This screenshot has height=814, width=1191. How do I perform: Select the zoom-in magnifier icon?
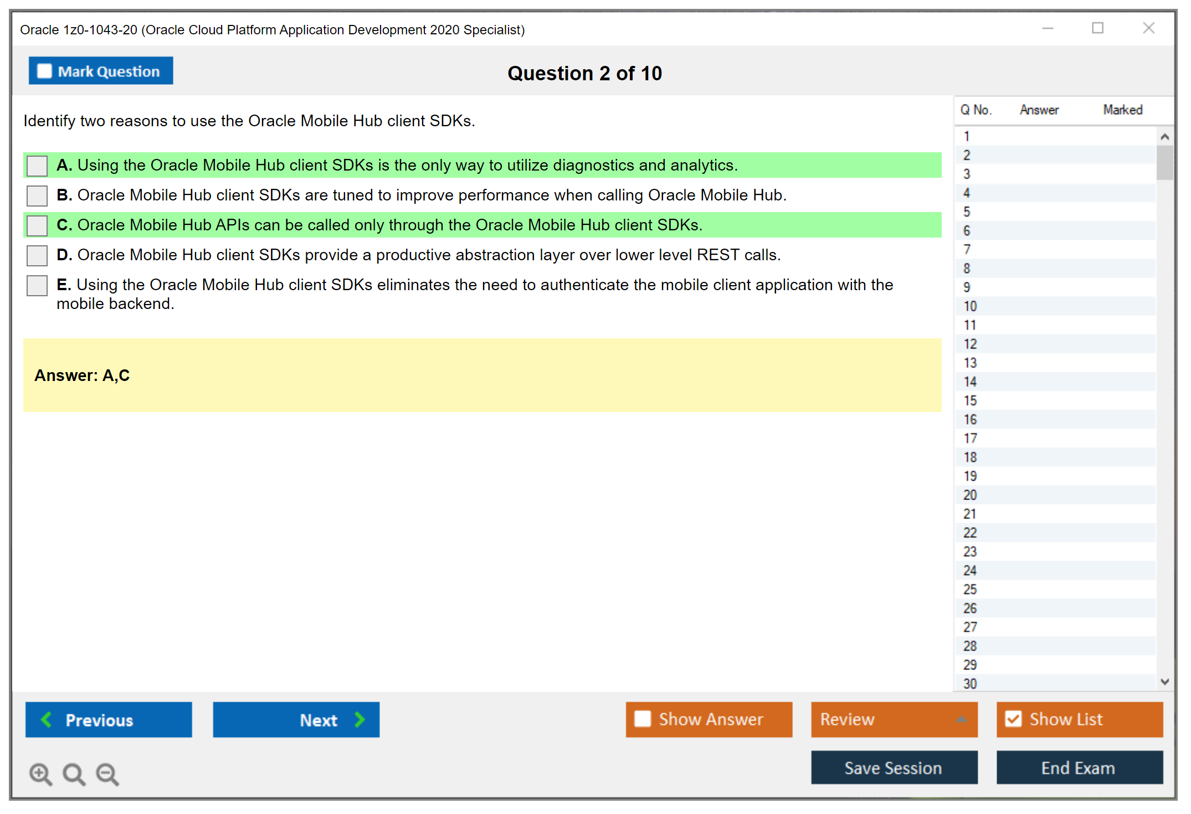[40, 774]
